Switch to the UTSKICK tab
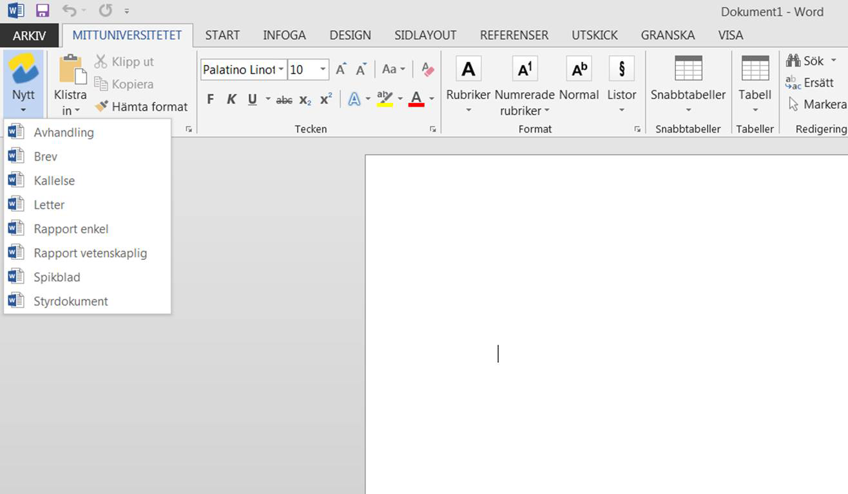 [595, 35]
